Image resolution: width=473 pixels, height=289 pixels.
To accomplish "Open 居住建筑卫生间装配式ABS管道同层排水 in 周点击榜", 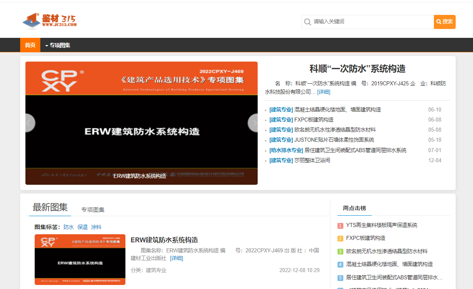I will tap(394, 278).
